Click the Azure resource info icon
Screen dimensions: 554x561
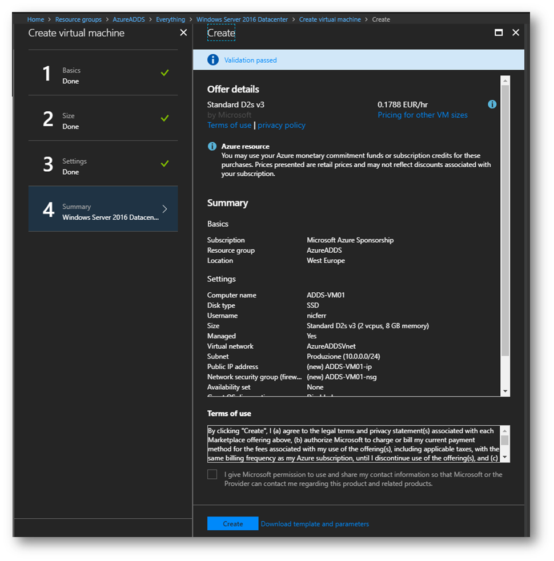pyautogui.click(x=212, y=146)
